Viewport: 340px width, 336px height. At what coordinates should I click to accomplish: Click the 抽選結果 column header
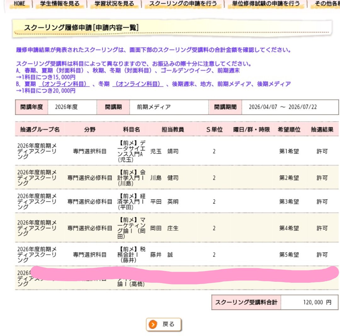pos(322,130)
